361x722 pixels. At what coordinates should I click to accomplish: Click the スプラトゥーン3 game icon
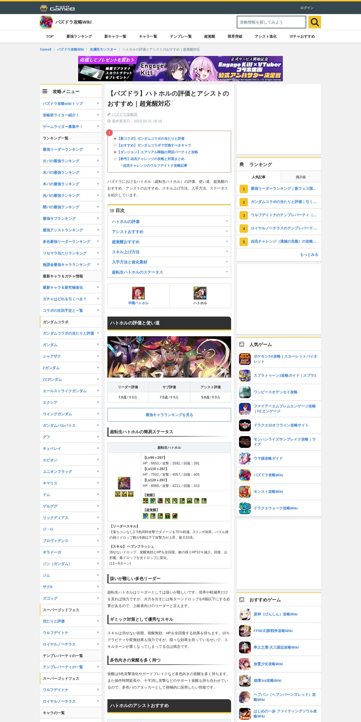click(x=245, y=376)
